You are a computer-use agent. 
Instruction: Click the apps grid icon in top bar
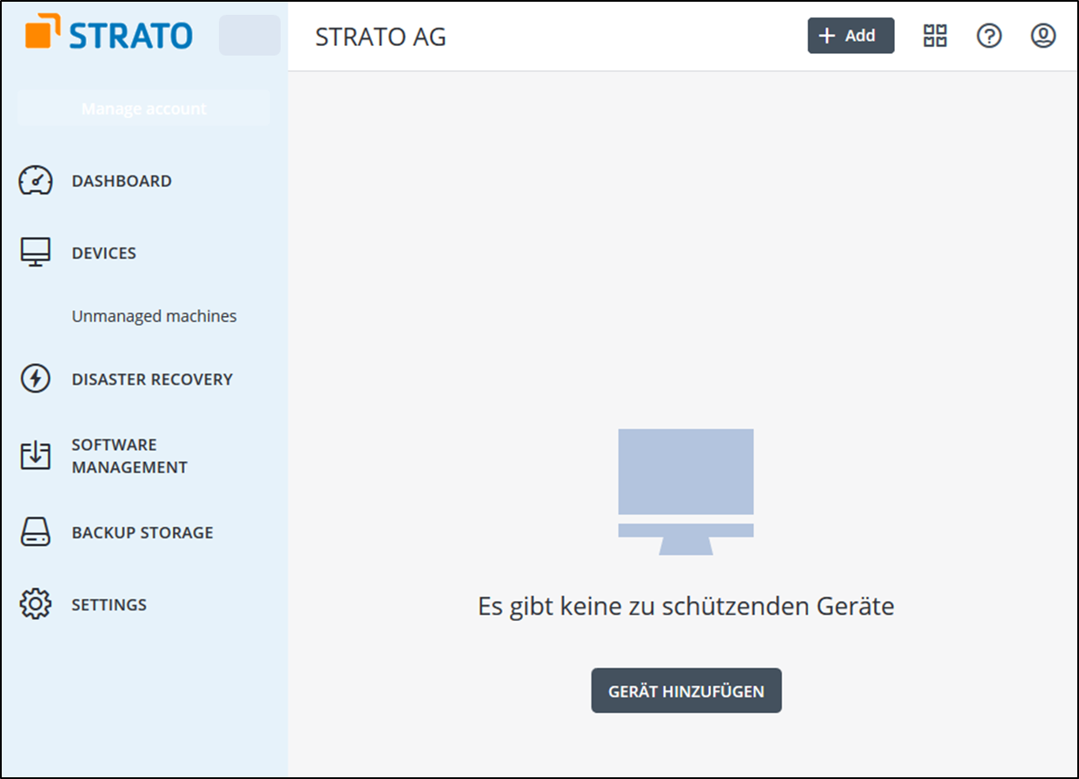(934, 36)
